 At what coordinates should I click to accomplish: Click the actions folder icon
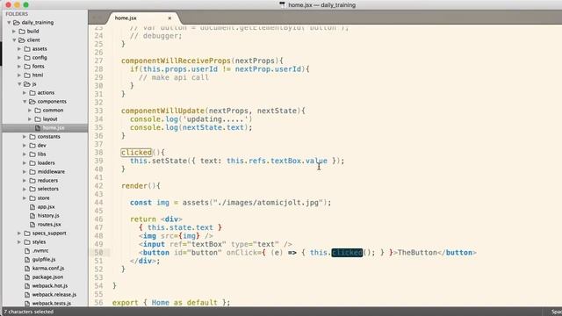click(x=32, y=93)
